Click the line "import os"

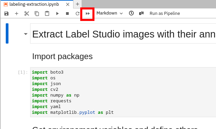click(44, 78)
